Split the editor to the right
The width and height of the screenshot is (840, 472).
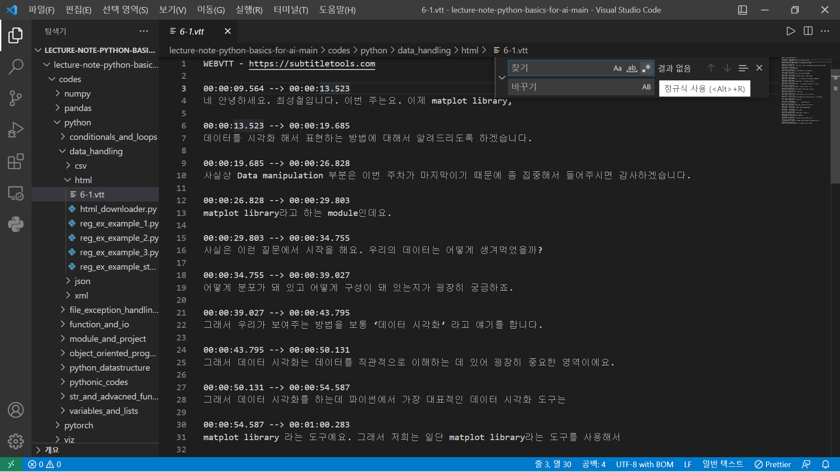tap(808, 31)
